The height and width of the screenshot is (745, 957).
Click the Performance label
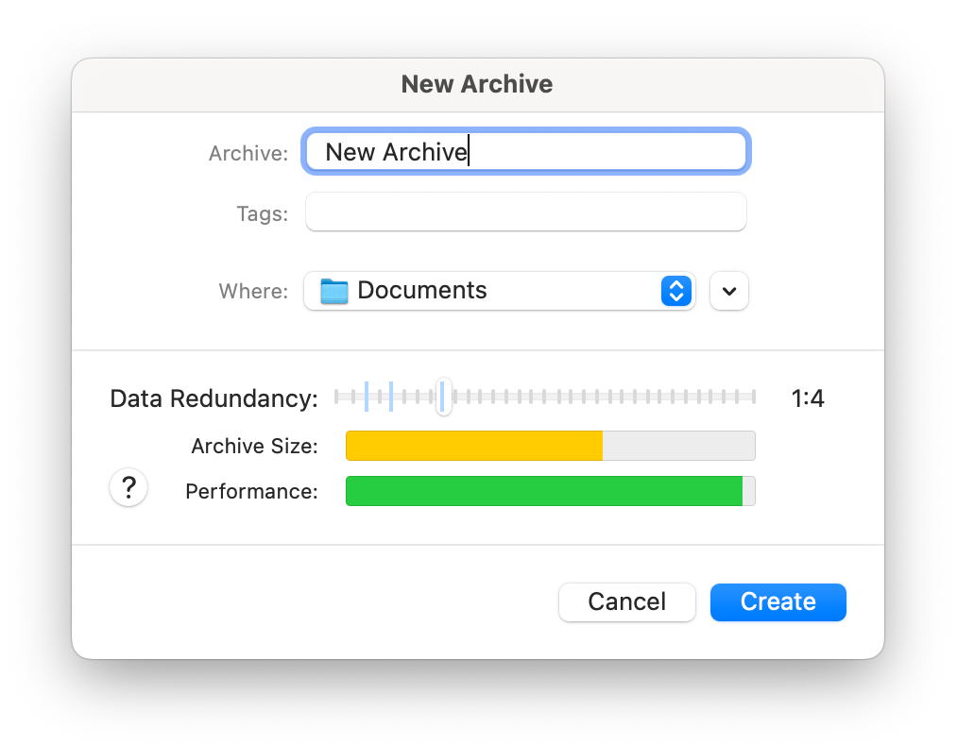tap(251, 491)
